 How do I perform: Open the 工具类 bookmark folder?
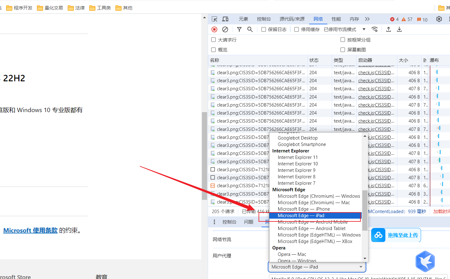pyautogui.click(x=100, y=8)
